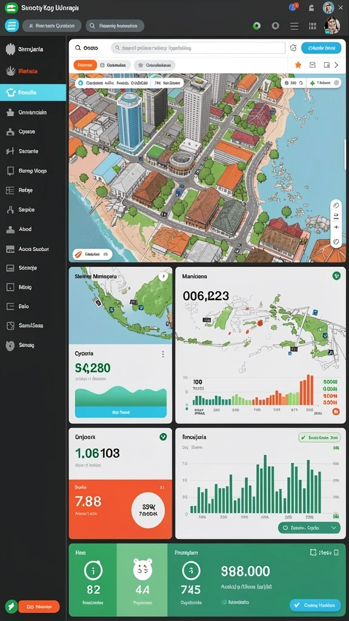
Task: Click the wide search input field above map
Action: (198, 48)
